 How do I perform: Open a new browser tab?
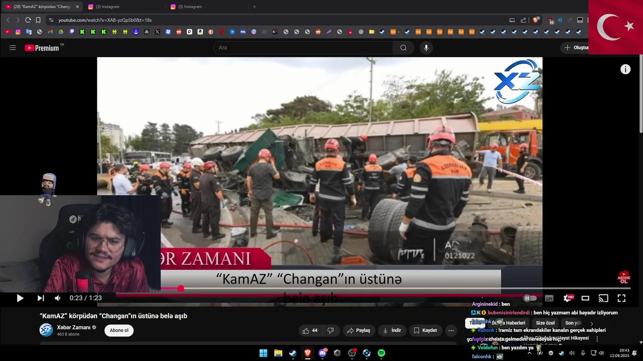[254, 7]
